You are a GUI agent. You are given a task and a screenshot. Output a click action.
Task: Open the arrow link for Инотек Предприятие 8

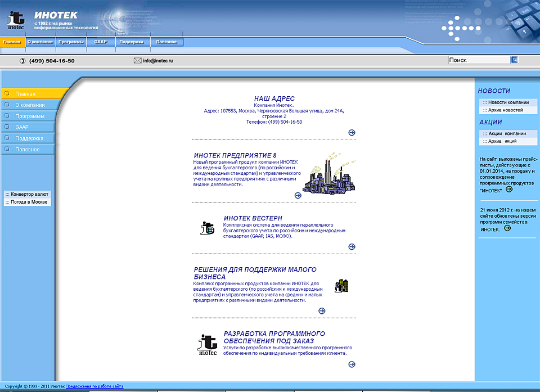coord(298,195)
